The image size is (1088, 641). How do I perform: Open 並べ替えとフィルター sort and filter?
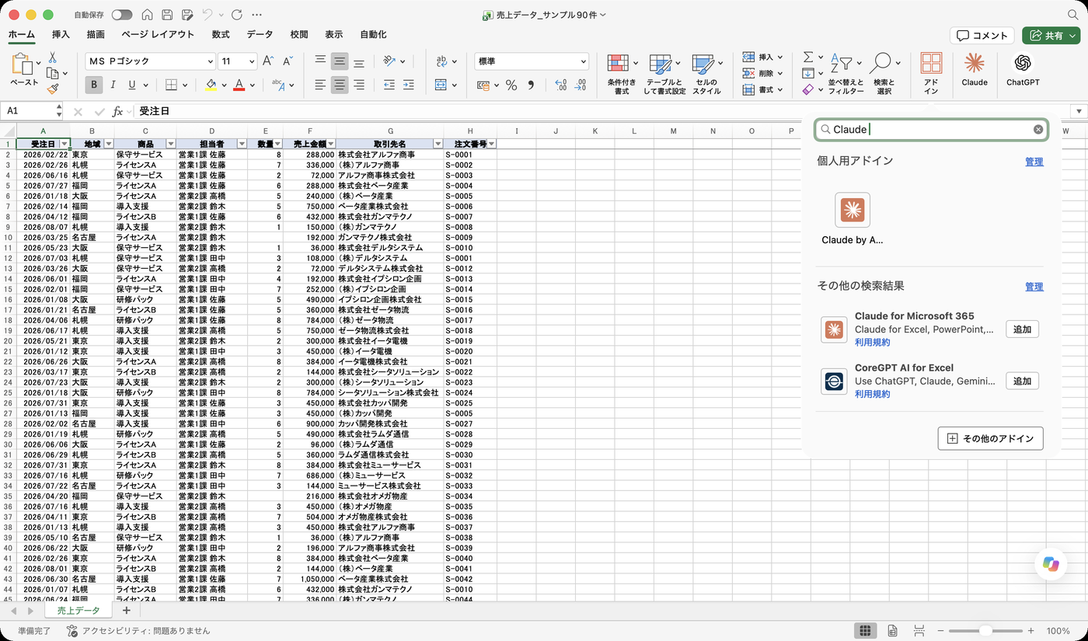click(x=846, y=75)
